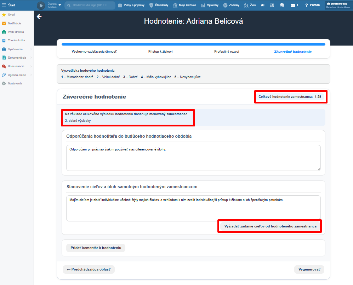Screen dimensions: 353x285
Task: Click the Dokumentácia sidebar icon
Action: 4,58
